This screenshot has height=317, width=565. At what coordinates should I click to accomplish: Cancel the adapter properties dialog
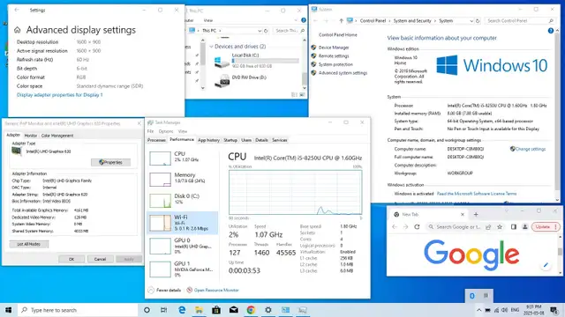tap(100, 259)
